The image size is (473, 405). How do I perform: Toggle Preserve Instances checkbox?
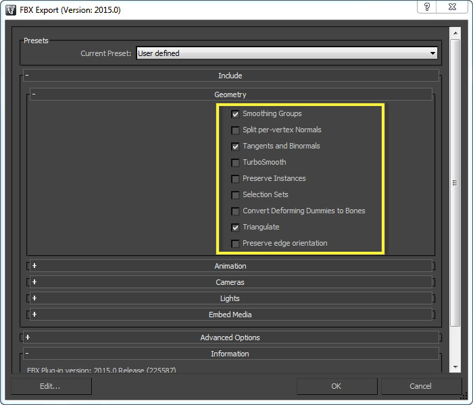235,179
